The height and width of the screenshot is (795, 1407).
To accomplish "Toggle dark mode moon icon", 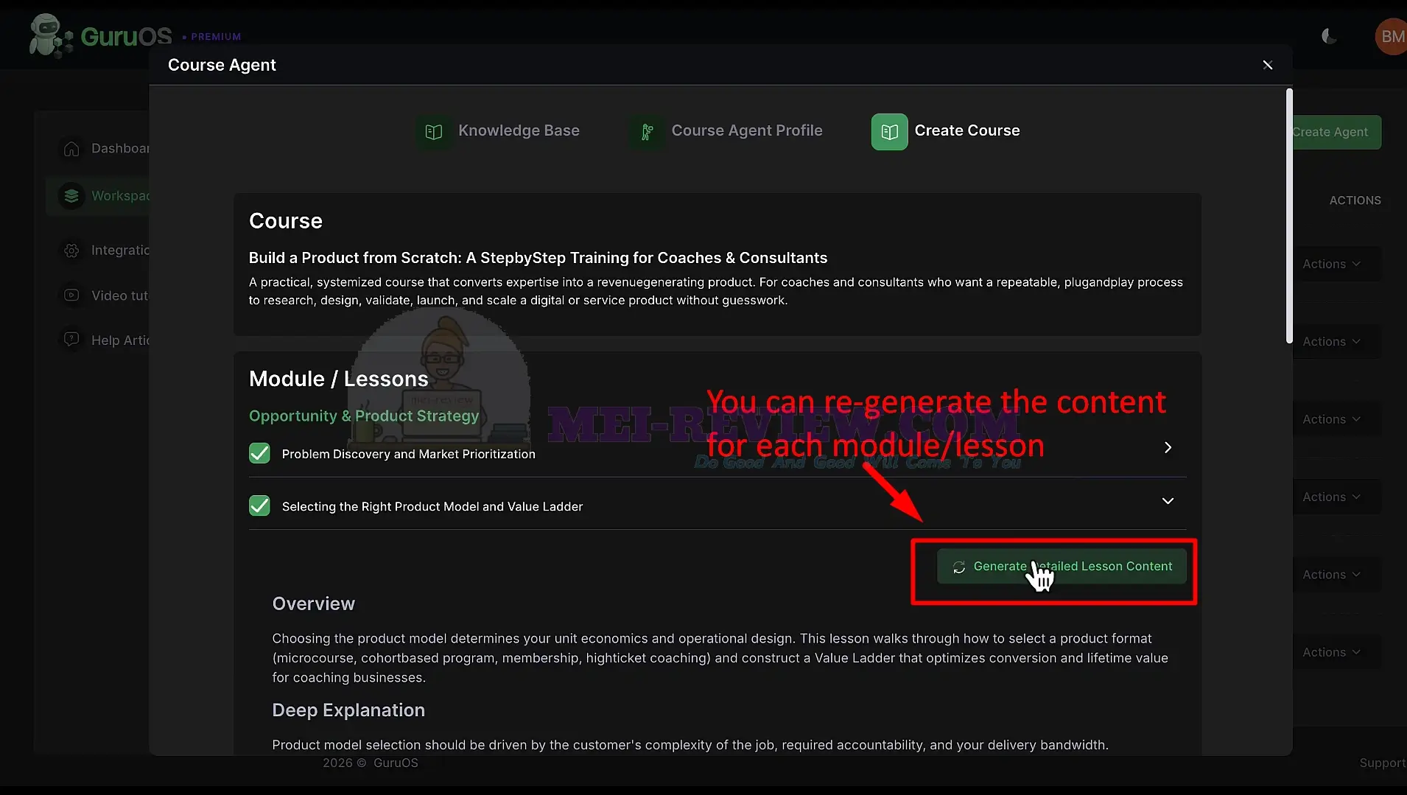I will [1329, 36].
